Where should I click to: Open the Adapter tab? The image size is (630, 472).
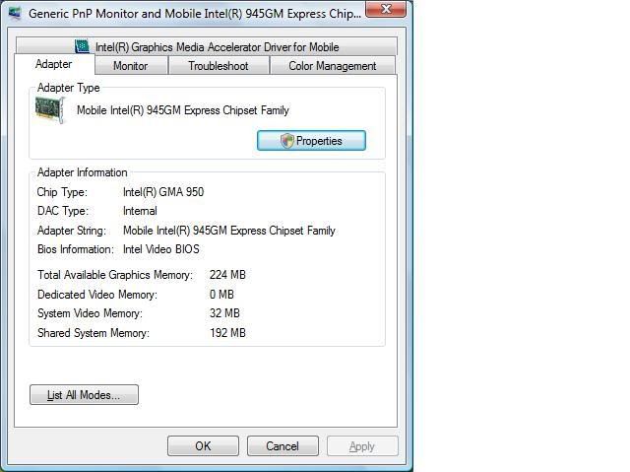tap(54, 64)
